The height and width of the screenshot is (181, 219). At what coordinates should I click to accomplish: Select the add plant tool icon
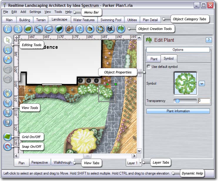(x=121, y=29)
